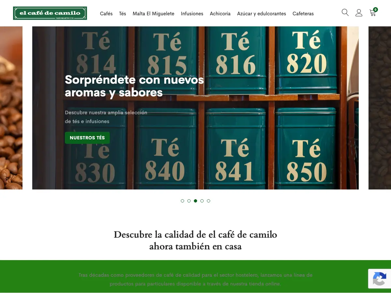
Task: Click the Descubre la calidad heading
Action: coord(195,240)
